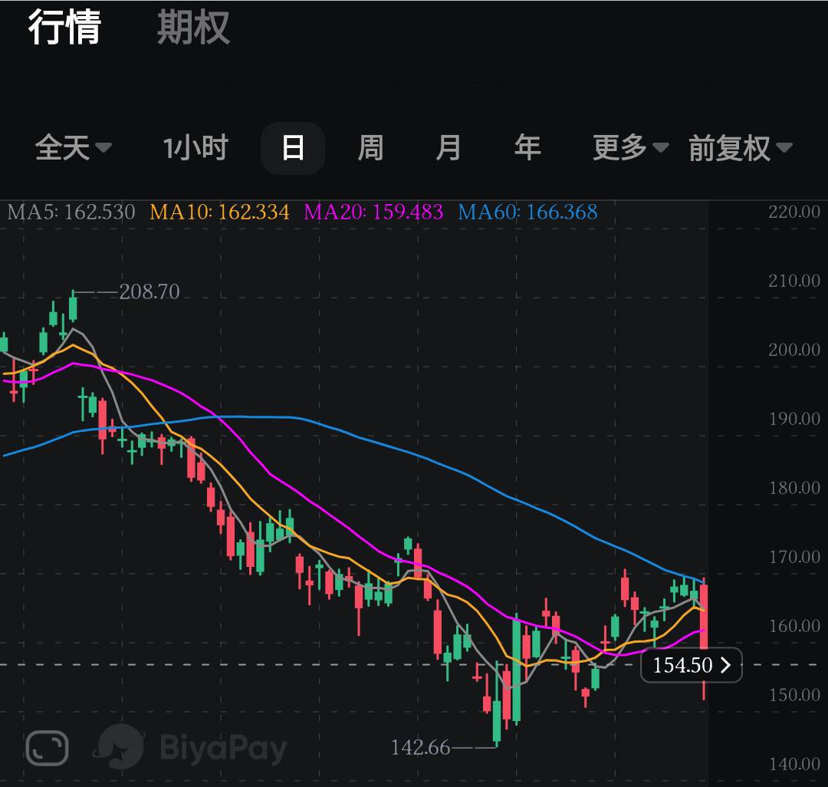Click the blue MA60 indicator label
The image size is (828, 787).
point(528,212)
